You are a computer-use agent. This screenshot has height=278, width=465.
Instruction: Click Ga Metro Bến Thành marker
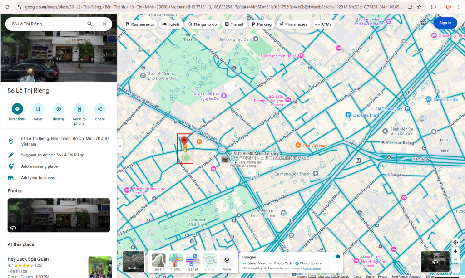tap(316, 174)
